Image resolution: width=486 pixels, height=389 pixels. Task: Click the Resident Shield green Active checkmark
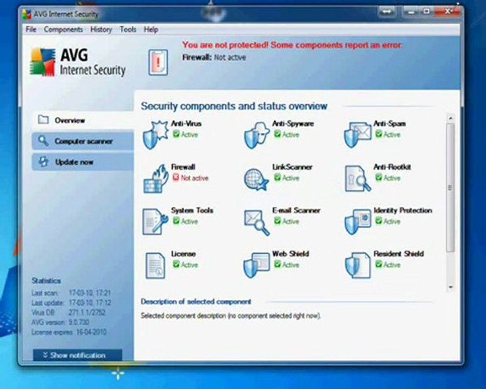pos(379,264)
